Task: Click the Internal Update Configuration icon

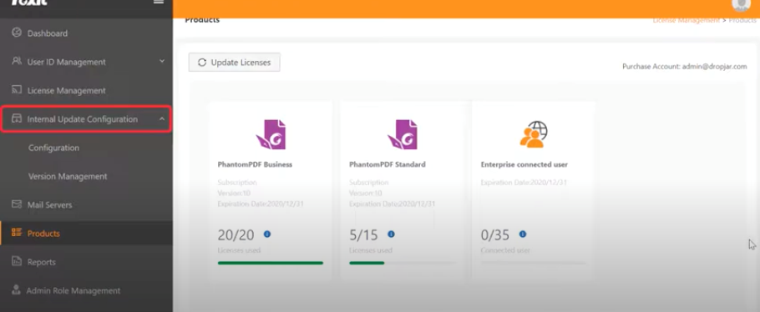Action: (17, 118)
